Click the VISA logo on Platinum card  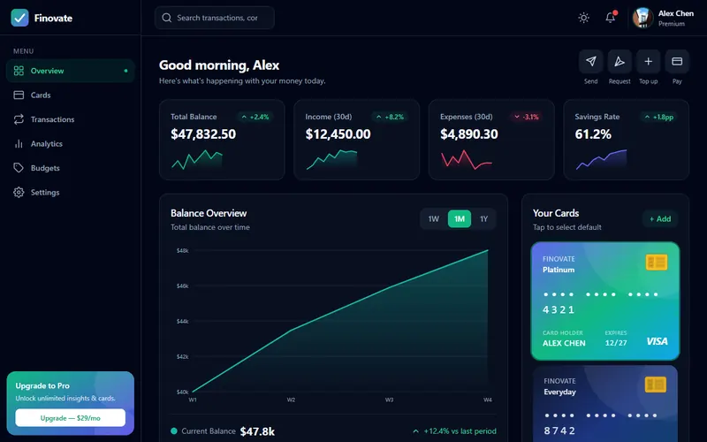click(657, 341)
